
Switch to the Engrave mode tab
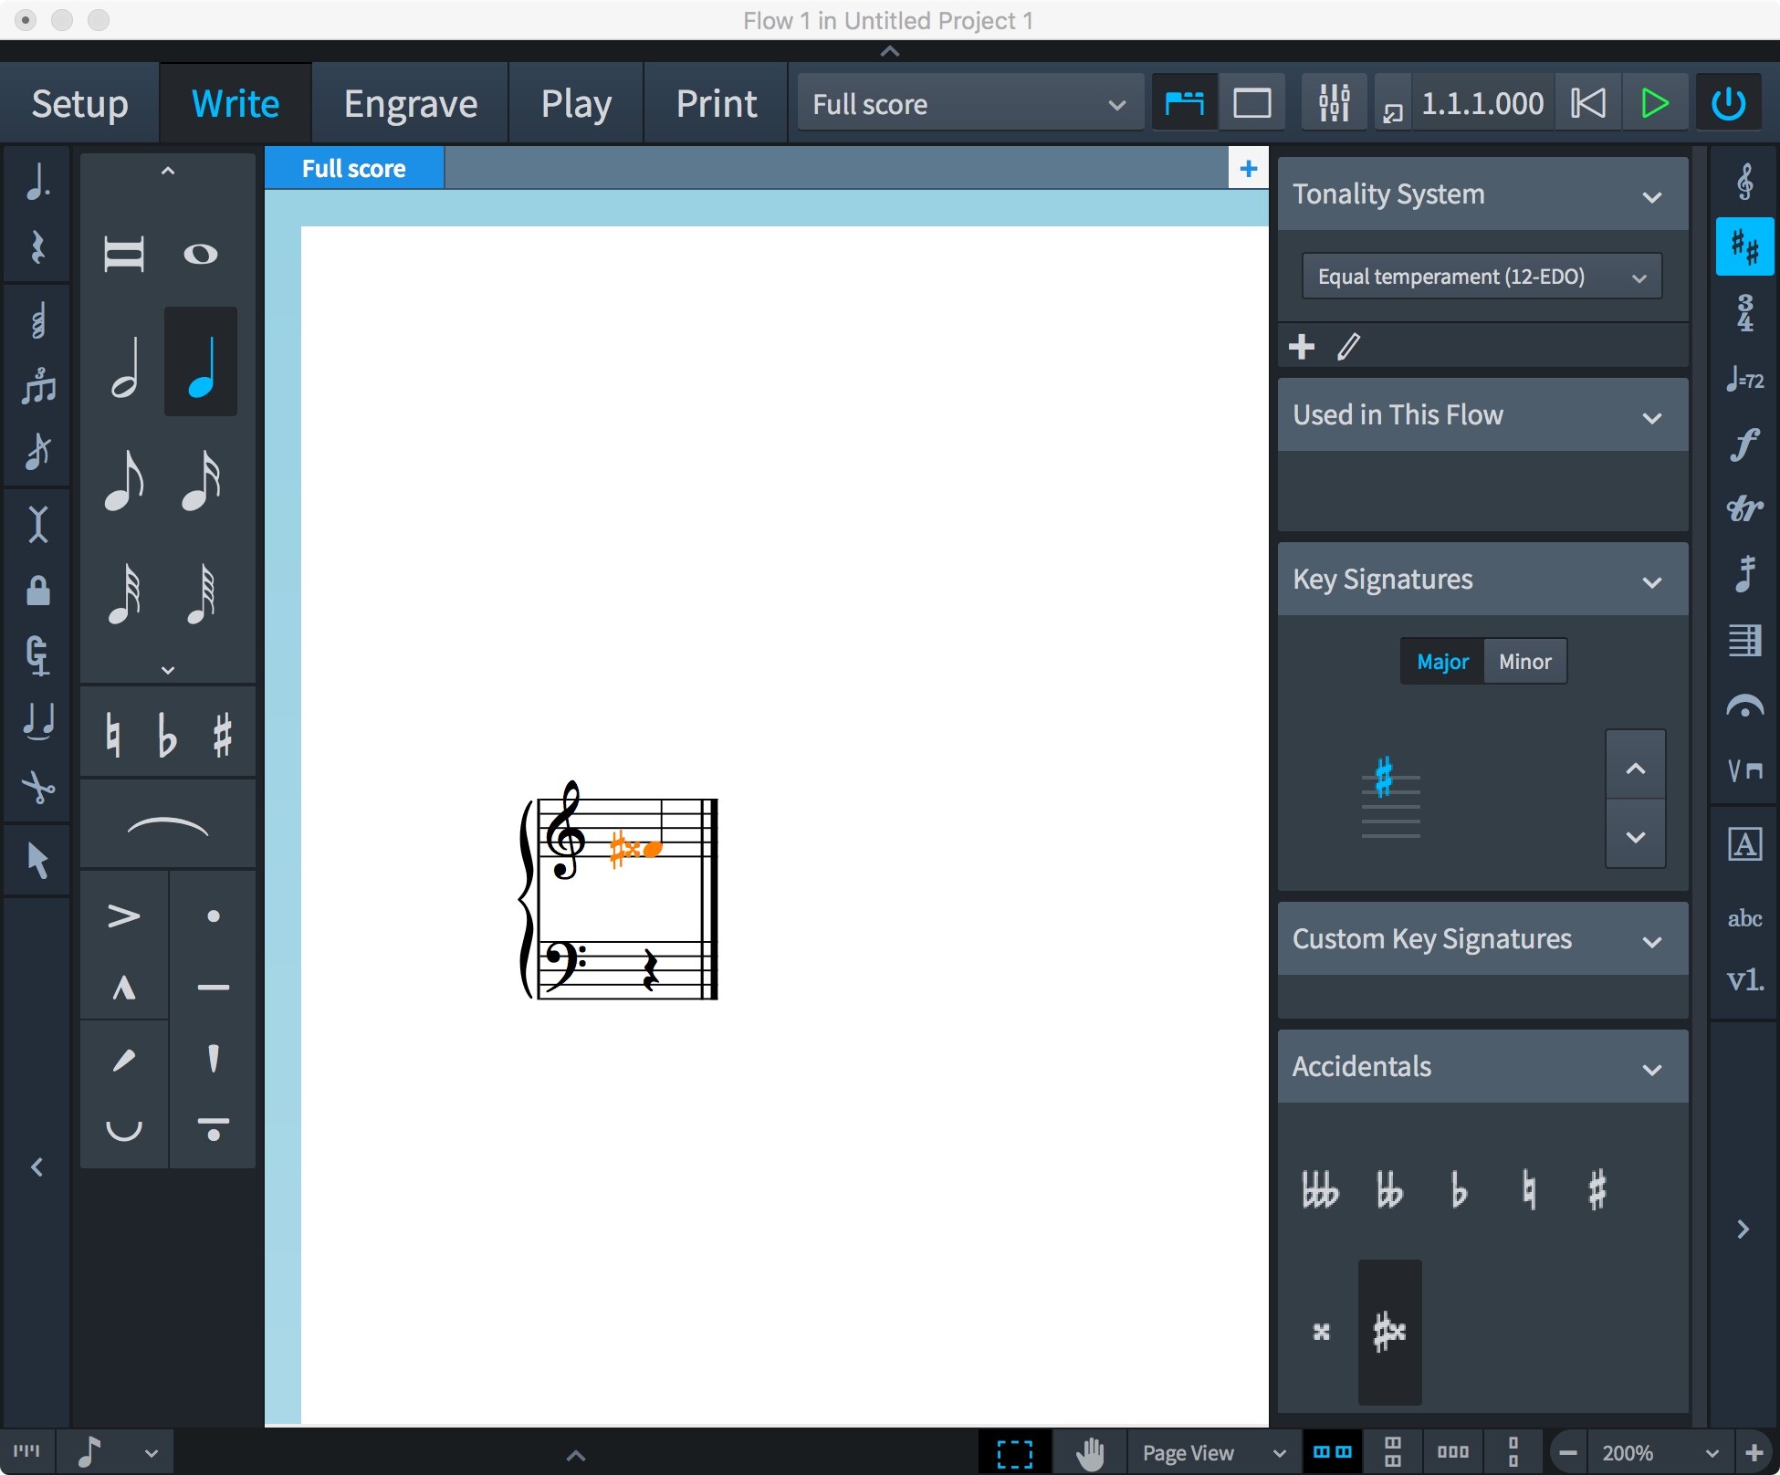click(410, 102)
